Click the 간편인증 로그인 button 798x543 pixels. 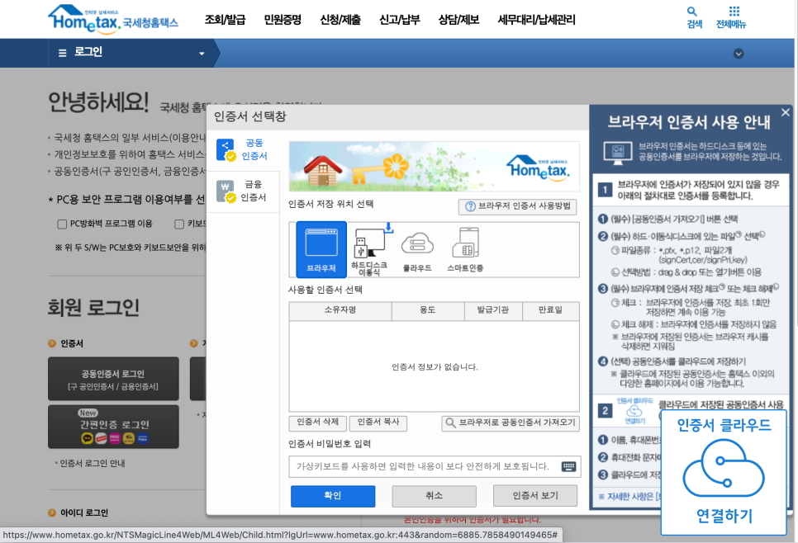coord(113,427)
